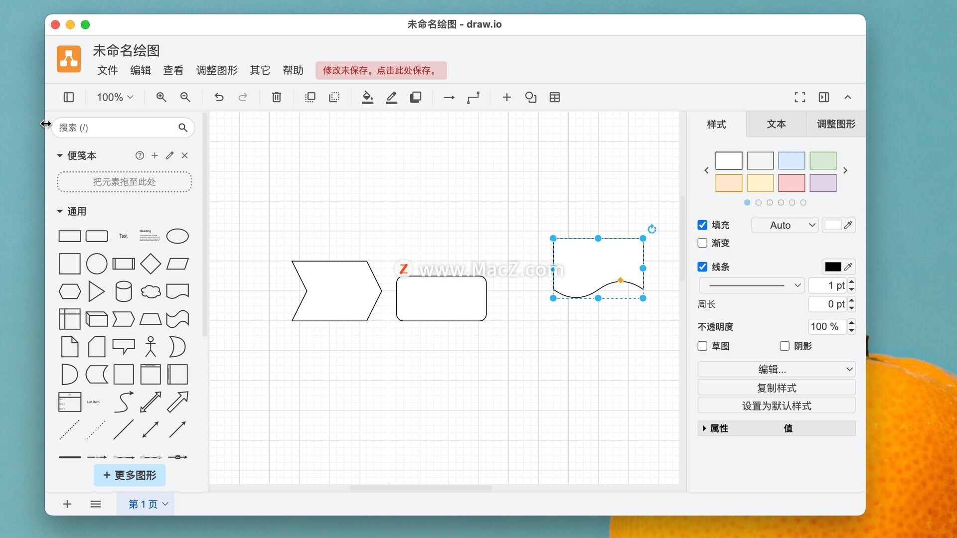Click the scratchpad edit pencil icon
Screen dimensions: 957x538
(169, 155)
